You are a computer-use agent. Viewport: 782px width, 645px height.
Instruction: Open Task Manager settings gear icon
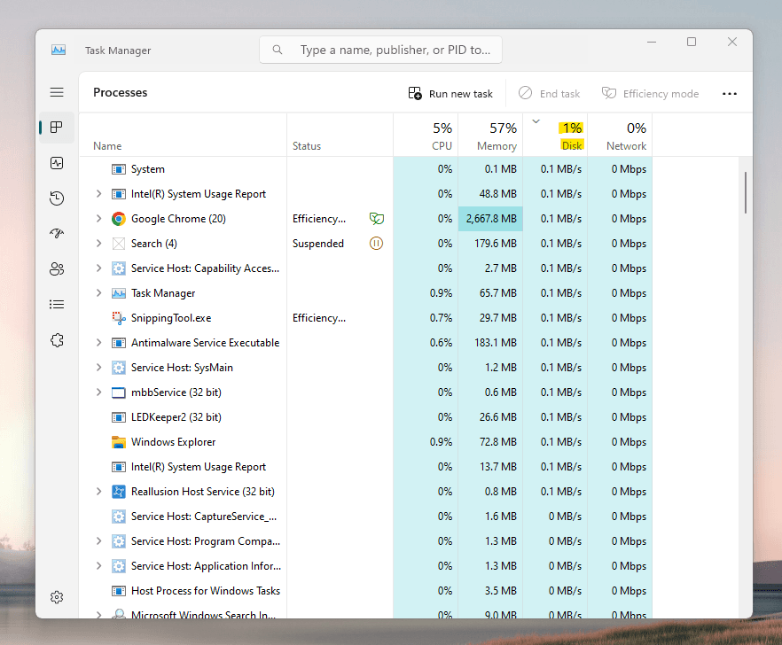pos(57,596)
